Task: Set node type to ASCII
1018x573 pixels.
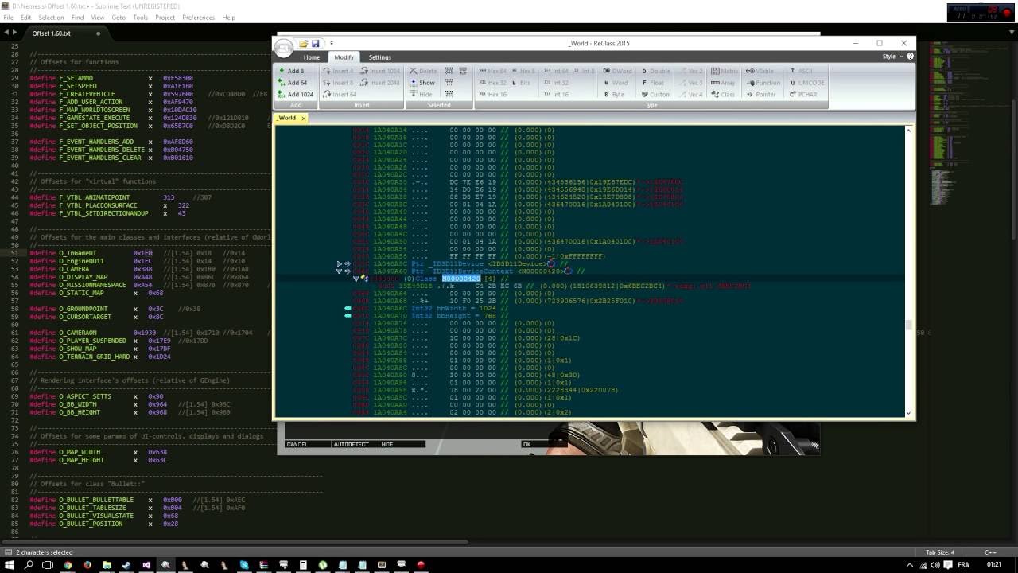Action: click(x=802, y=71)
